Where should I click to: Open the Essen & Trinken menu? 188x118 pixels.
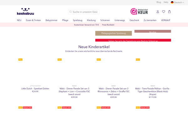pos(33,20)
